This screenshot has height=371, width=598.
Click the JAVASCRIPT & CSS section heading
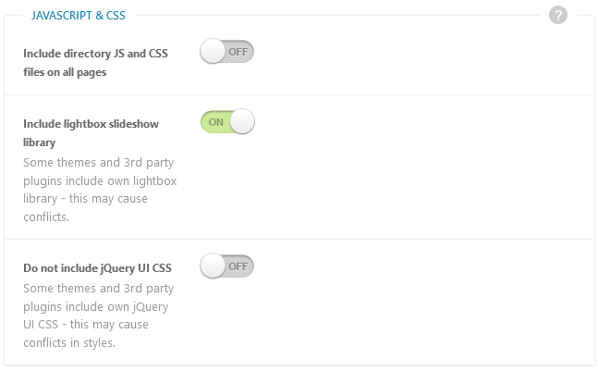[x=79, y=16]
